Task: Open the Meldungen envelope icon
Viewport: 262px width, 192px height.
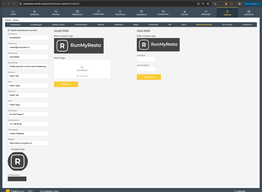Action: (x=206, y=11)
